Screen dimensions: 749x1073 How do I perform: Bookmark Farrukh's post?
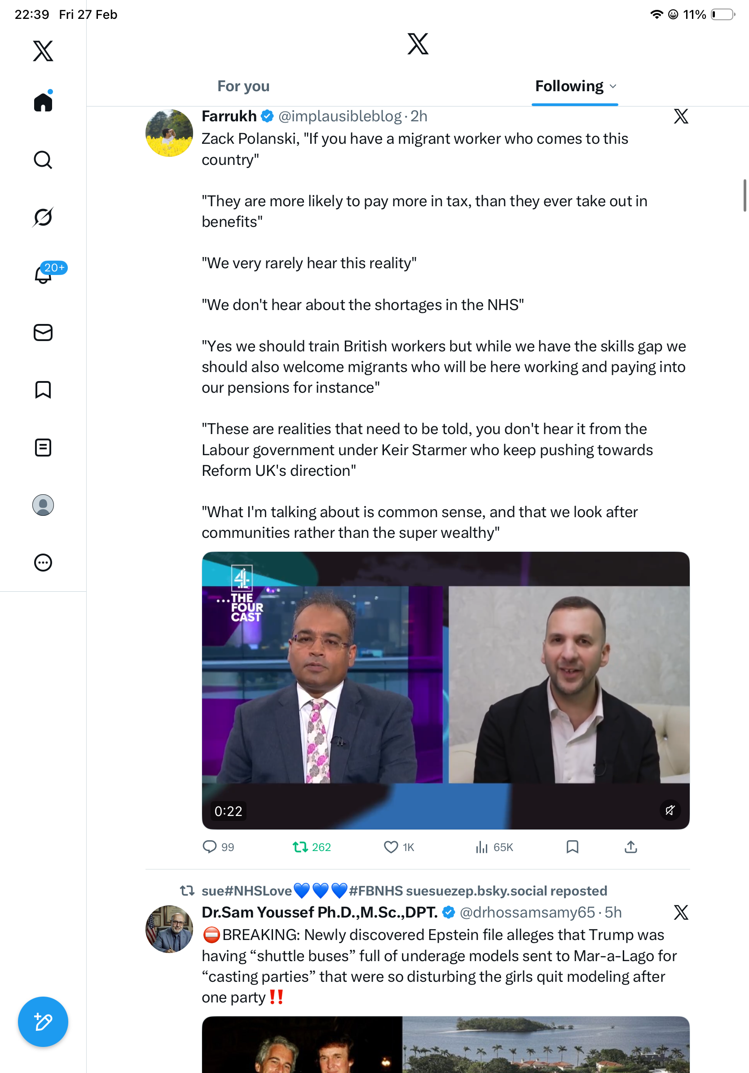coord(573,847)
